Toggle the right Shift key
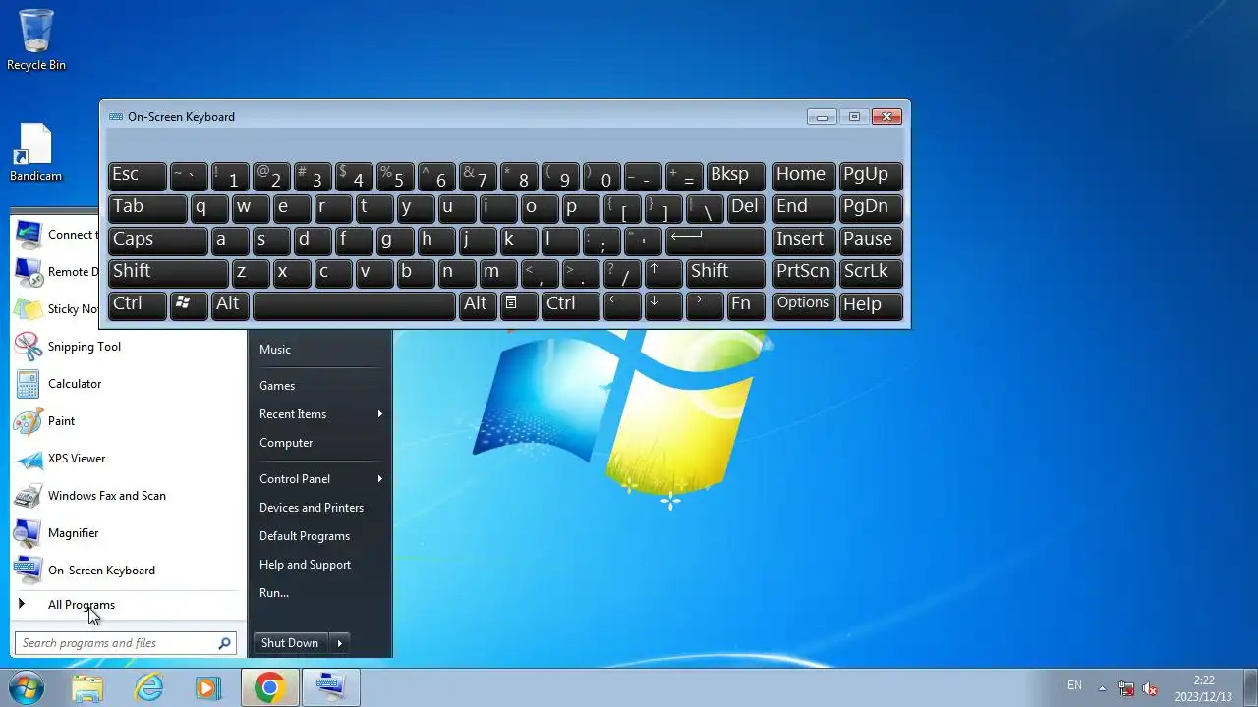 click(x=725, y=273)
